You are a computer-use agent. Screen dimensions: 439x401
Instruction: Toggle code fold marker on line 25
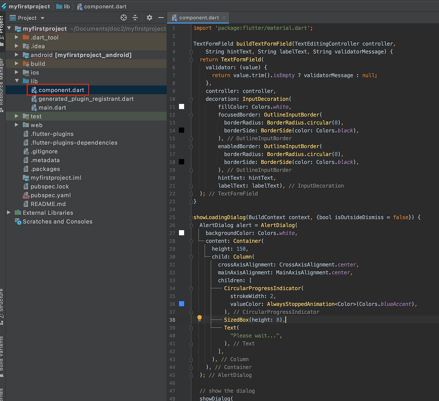[x=191, y=217]
